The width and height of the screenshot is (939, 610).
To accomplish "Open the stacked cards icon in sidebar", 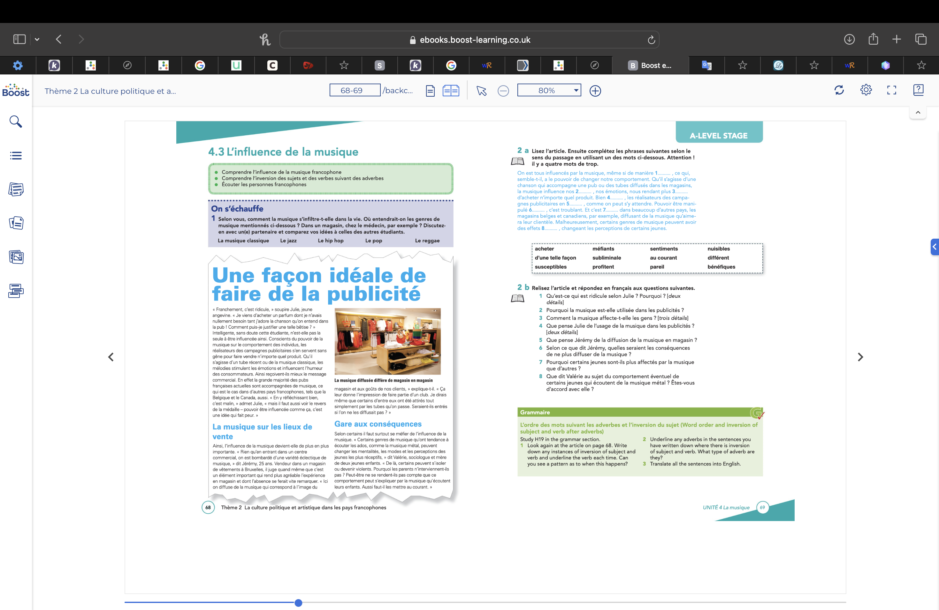I will point(16,291).
